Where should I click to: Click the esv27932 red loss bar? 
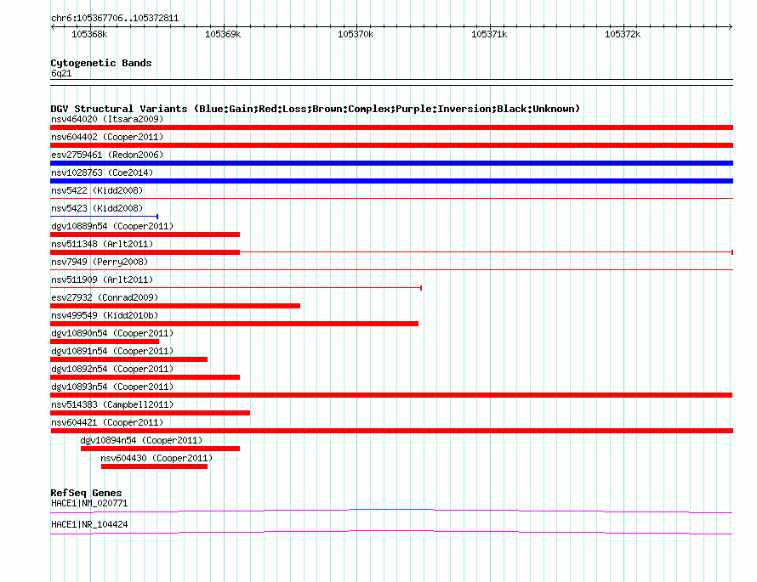175,306
